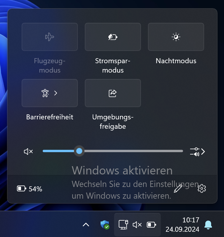Open the calendar via clock 10:17
The height and width of the screenshot is (237, 224).
coord(182,225)
